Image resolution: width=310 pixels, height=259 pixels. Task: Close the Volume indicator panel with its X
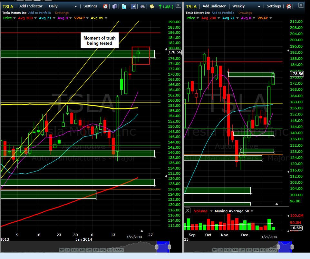188,210
